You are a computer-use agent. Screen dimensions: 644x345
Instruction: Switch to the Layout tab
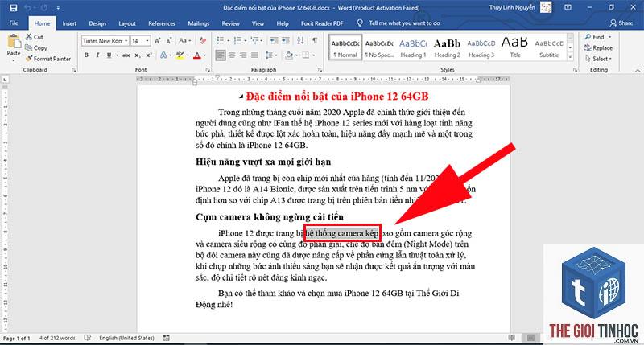pos(127,23)
